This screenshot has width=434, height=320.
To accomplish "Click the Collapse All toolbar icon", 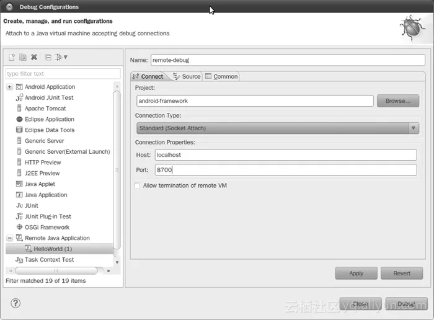I will pyautogui.click(x=48, y=58).
